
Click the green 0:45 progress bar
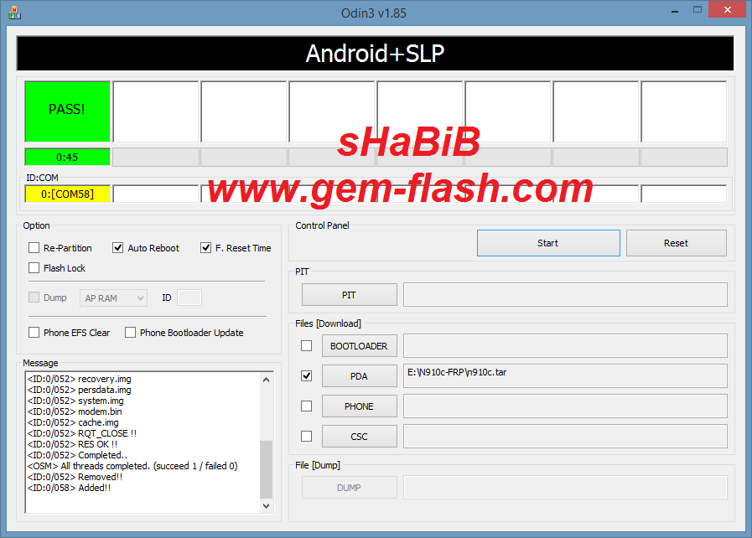pyautogui.click(x=68, y=158)
